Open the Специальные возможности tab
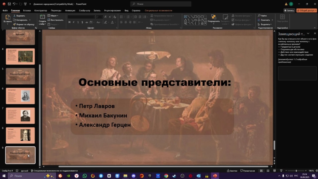318x179 pixels. tap(158, 11)
